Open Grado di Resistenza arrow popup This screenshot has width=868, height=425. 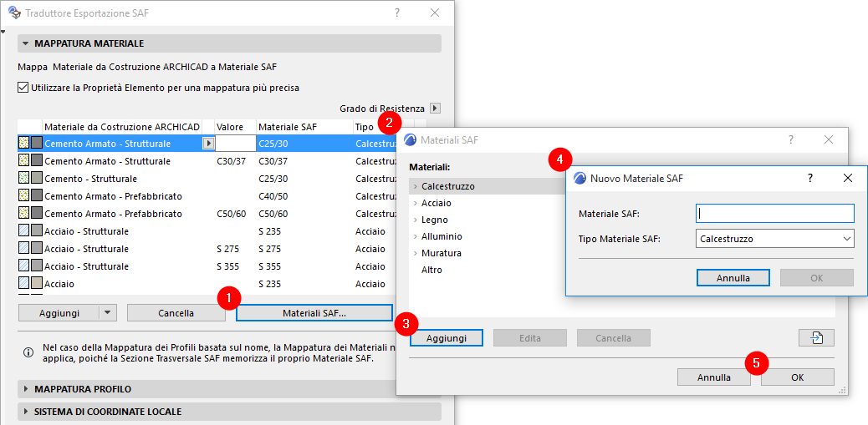pyautogui.click(x=436, y=109)
